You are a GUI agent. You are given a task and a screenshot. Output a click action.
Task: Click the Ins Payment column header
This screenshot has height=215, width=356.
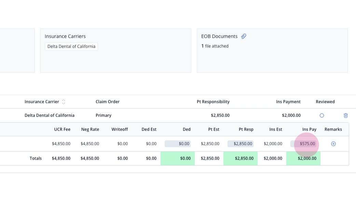[288, 102]
